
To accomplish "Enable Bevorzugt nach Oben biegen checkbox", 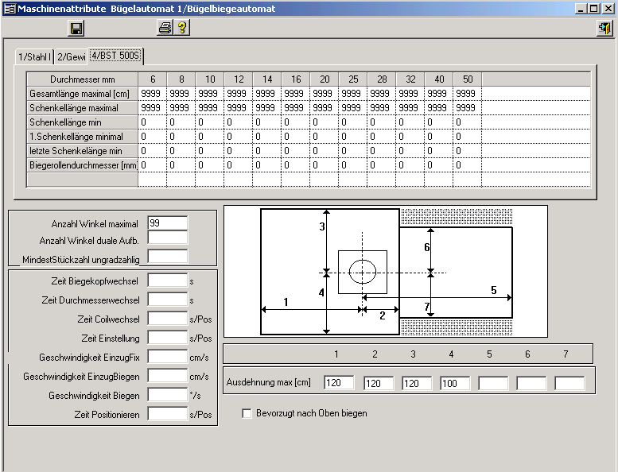I will [247, 413].
